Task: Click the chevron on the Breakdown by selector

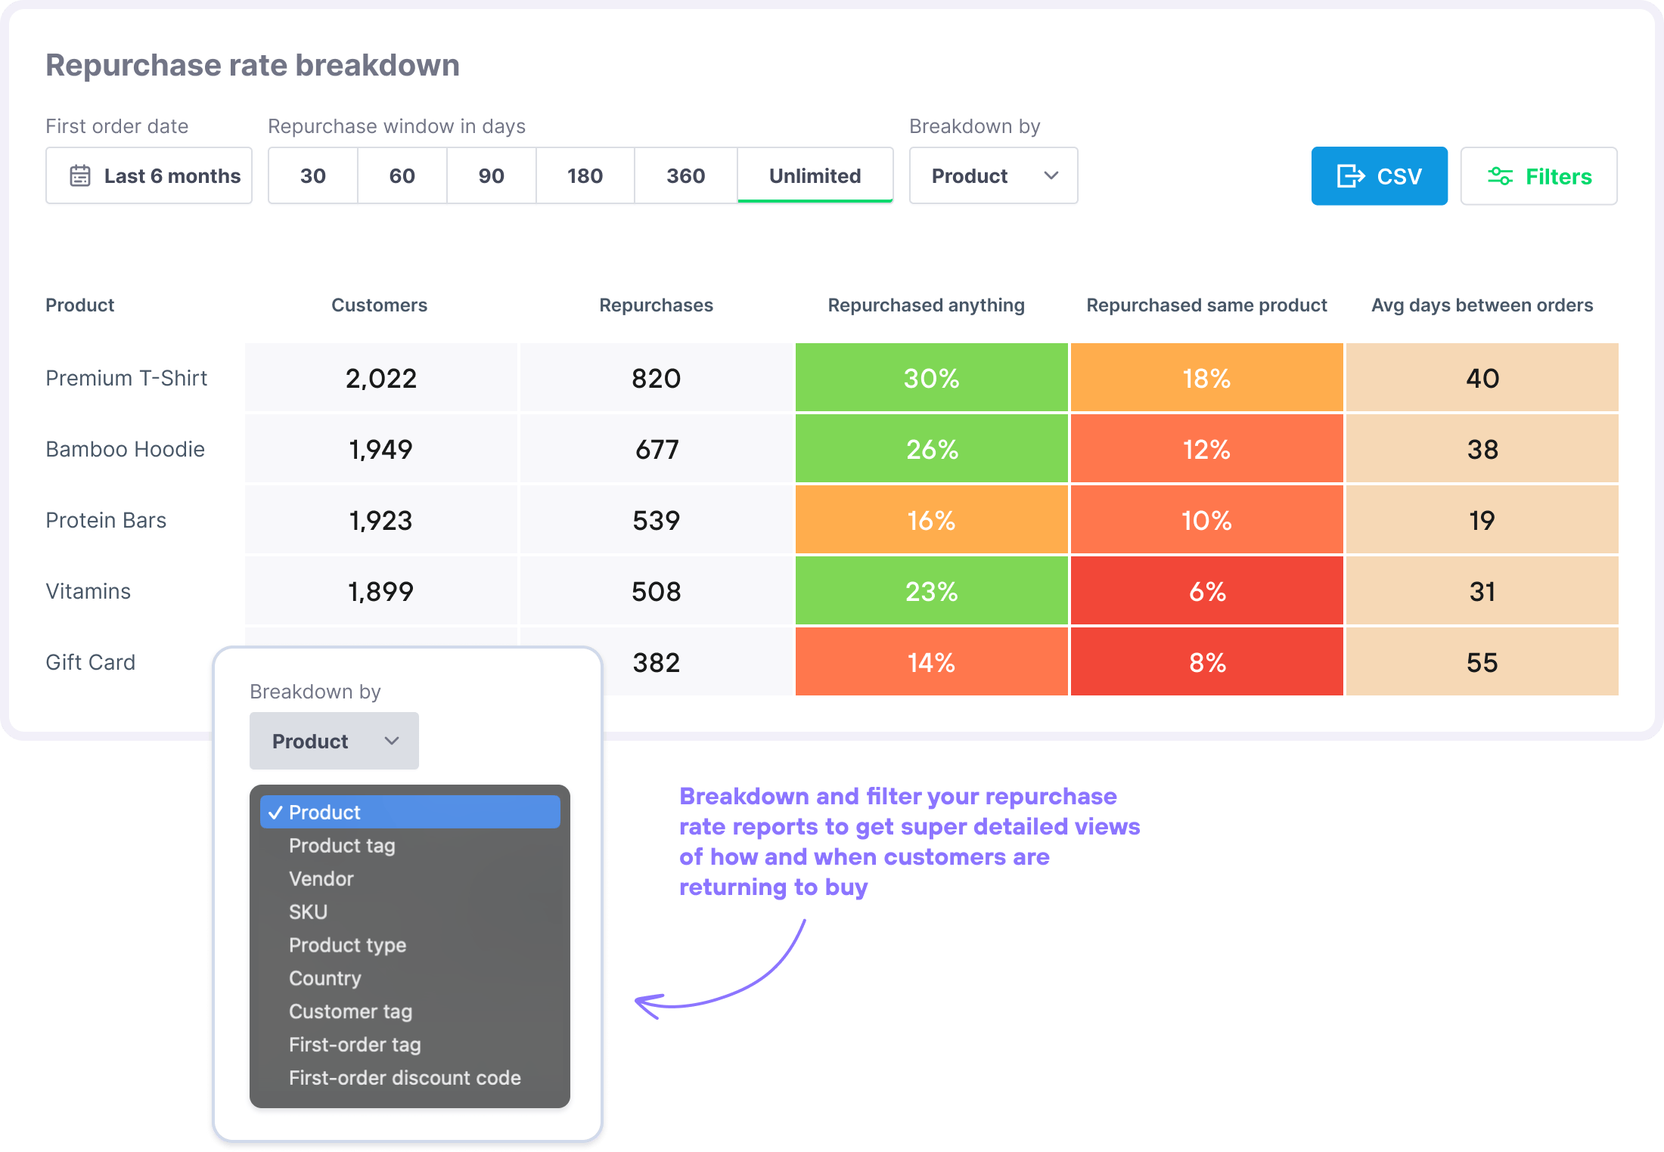Action: click(x=1051, y=175)
